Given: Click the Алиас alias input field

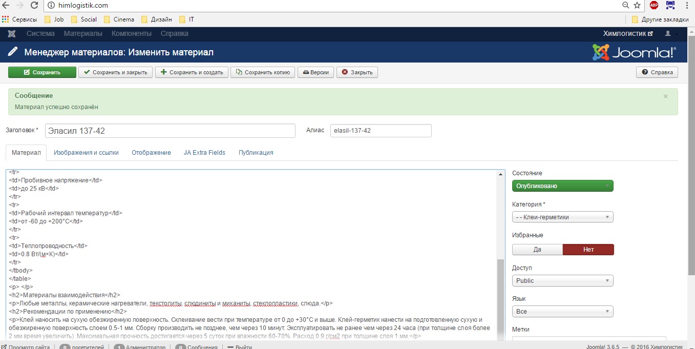Looking at the screenshot, I should pos(381,131).
